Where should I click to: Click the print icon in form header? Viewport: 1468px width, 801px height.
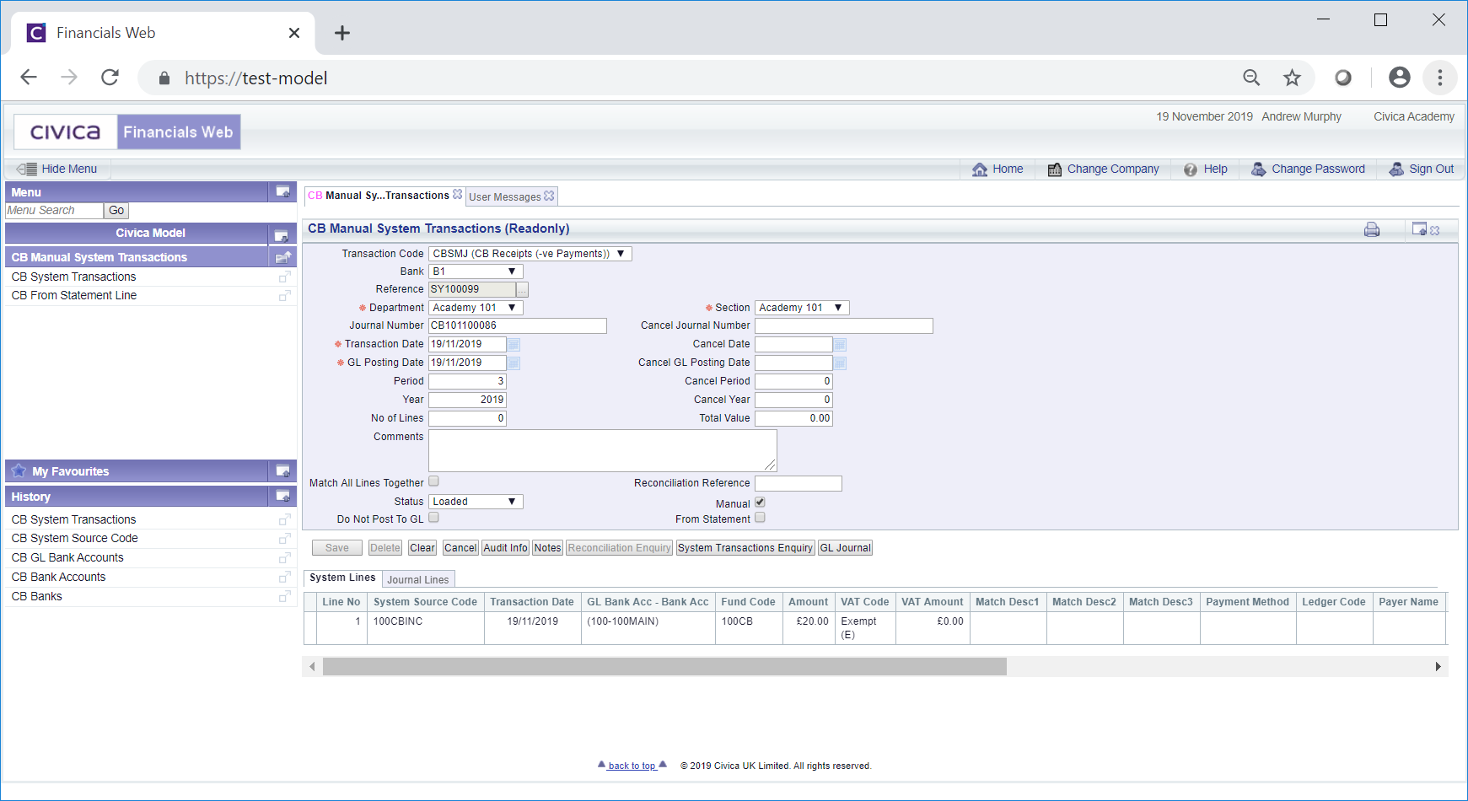pos(1372,229)
